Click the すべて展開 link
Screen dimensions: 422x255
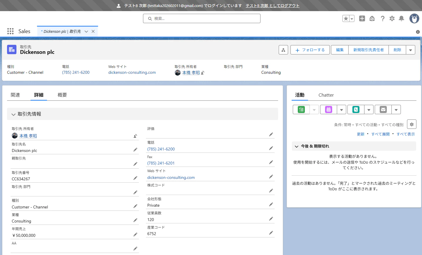tap(381, 134)
